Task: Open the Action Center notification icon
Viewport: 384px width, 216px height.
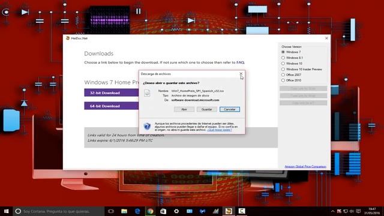Action: tap(359, 211)
